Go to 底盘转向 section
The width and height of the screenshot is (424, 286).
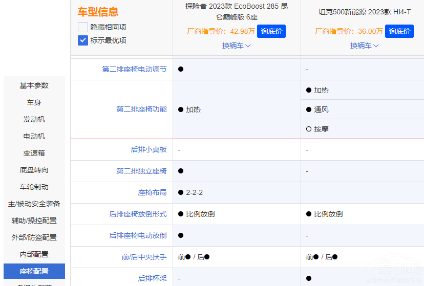pos(34,170)
